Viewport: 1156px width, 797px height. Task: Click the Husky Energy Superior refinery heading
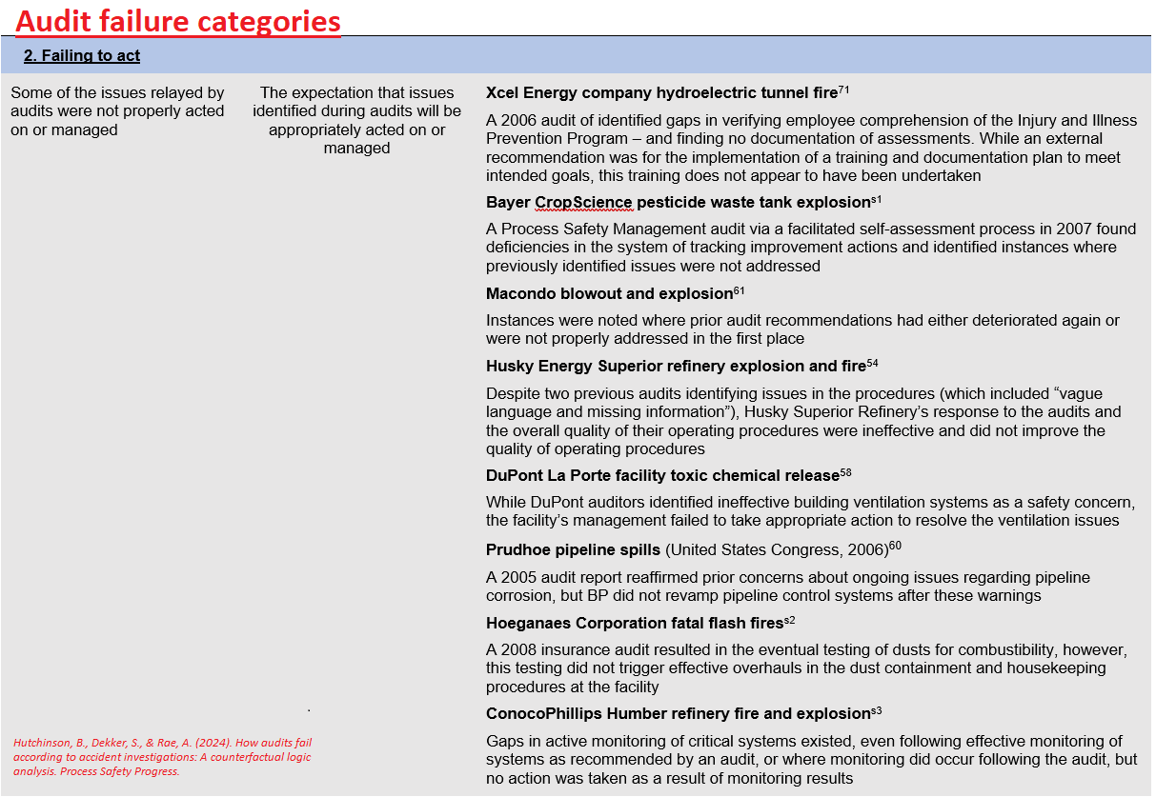tap(681, 366)
